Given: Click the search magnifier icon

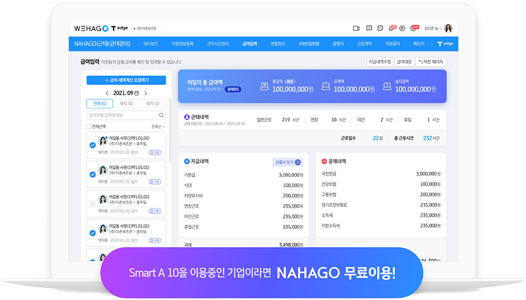Looking at the screenshot, I should click(161, 115).
